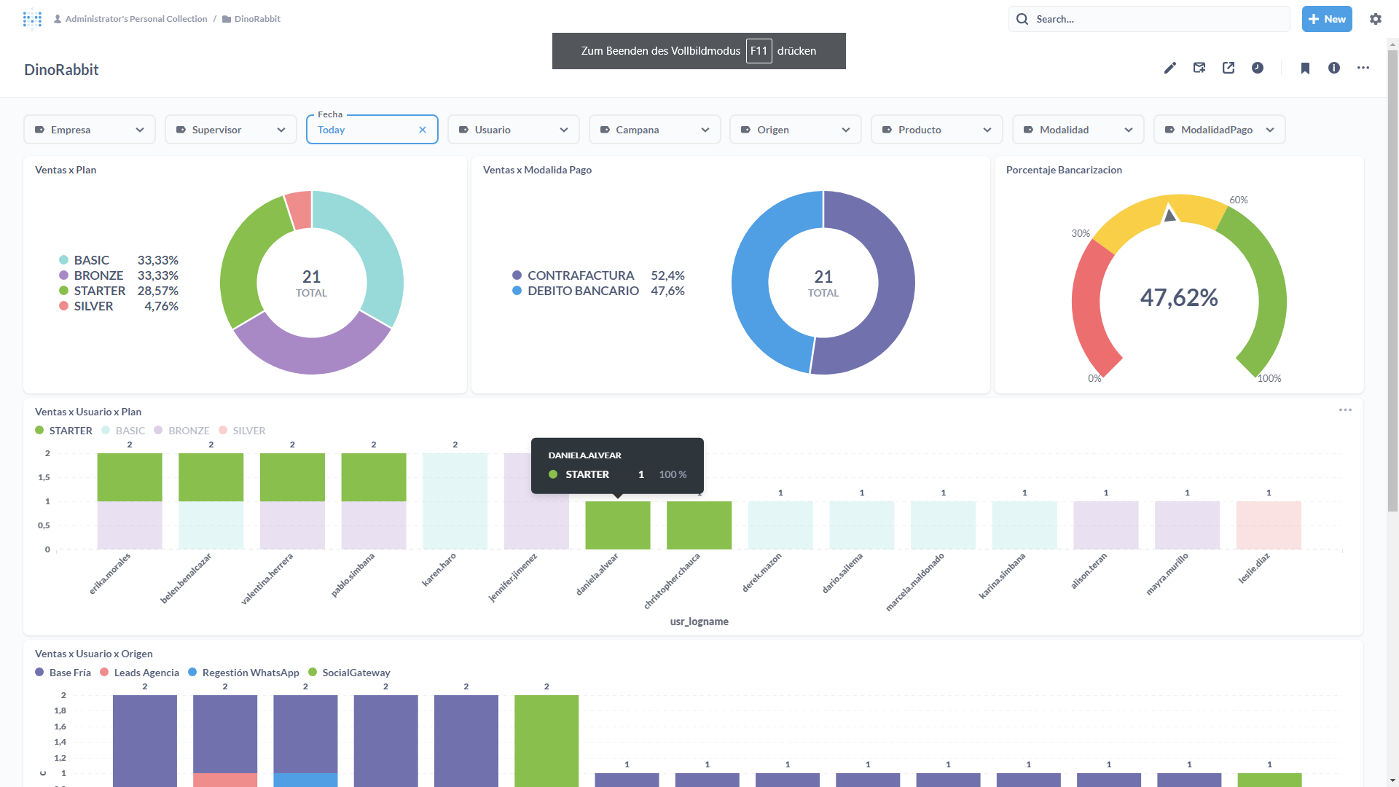Open the dashboard three-dot menu
This screenshot has height=787, width=1399.
tap(1363, 68)
